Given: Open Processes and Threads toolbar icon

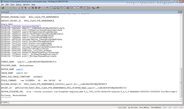Looking at the screenshot, I should click(x=78, y=8).
